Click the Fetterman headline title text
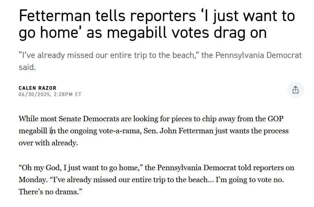Screen dimensions: 314x207 [157, 24]
